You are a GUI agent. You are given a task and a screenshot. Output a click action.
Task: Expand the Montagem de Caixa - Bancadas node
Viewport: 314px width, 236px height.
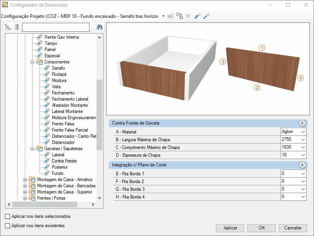click(x=25, y=186)
